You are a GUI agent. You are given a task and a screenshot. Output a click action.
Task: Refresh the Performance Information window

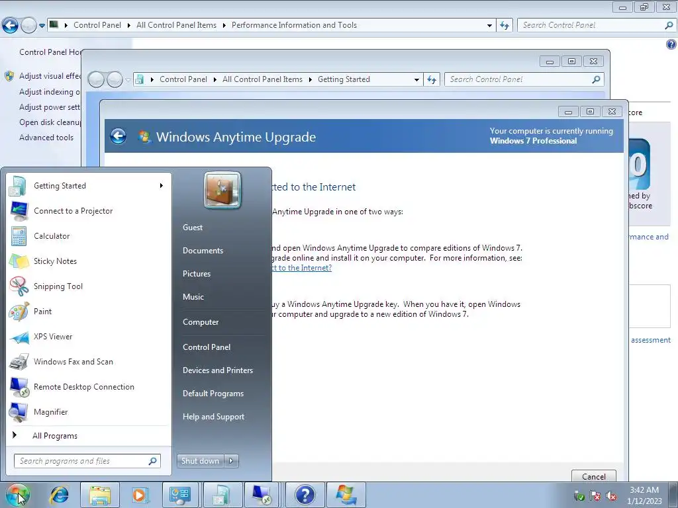click(504, 26)
